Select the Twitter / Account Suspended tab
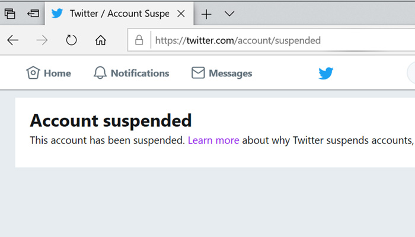 coord(119,14)
